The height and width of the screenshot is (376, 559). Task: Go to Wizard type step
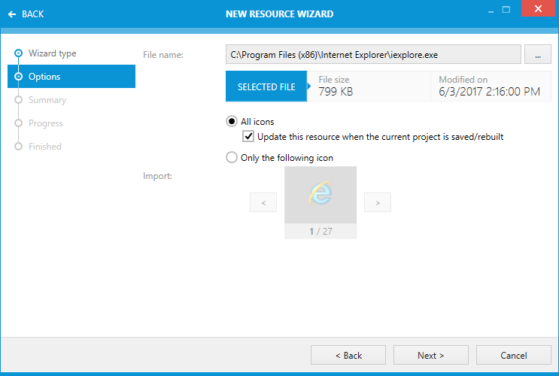(x=52, y=53)
